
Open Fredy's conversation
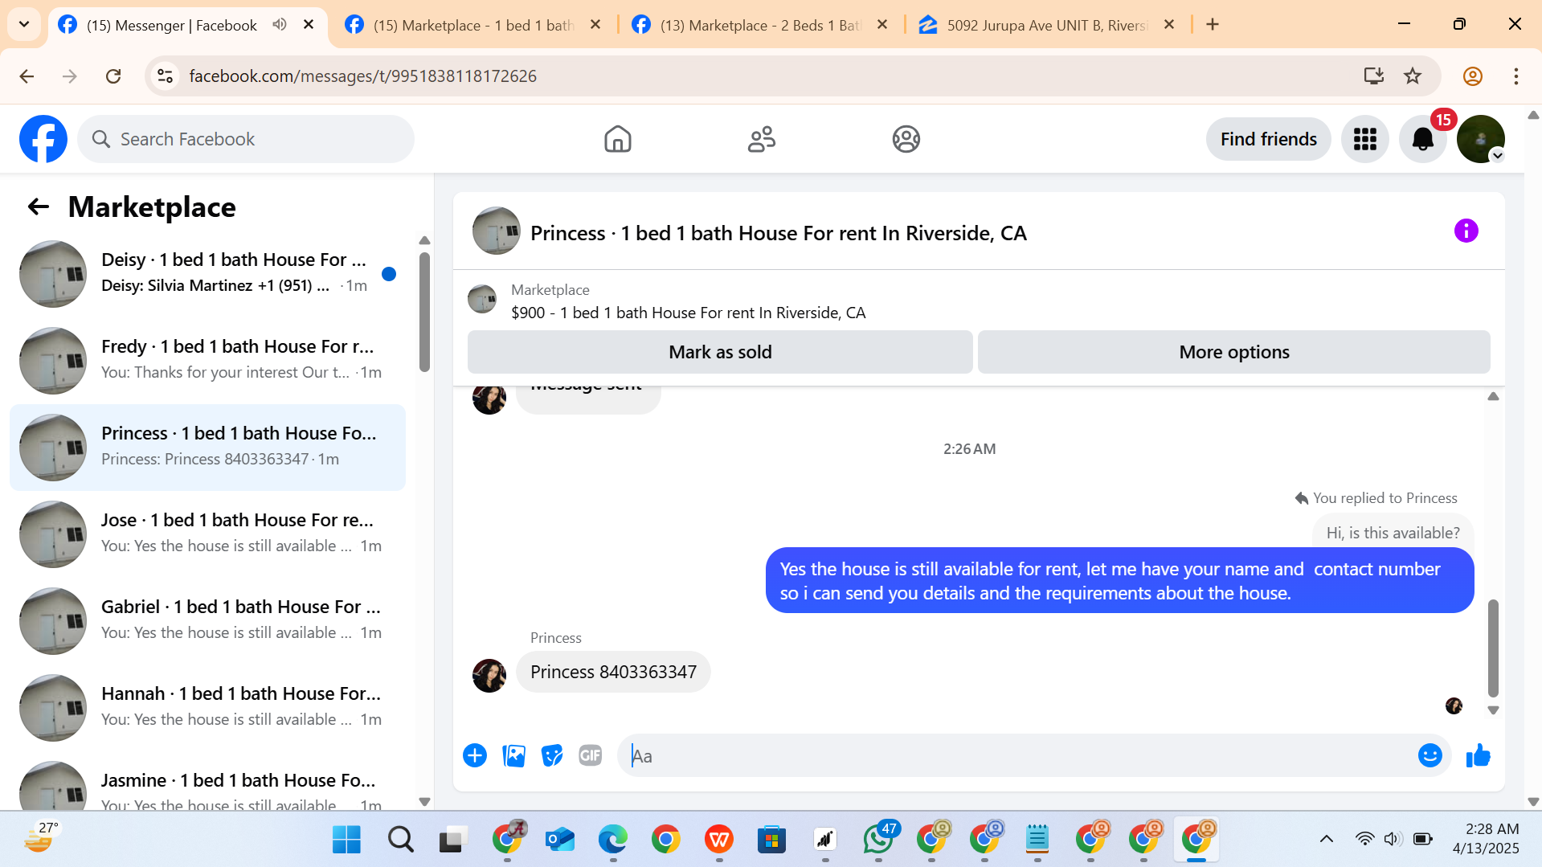coord(207,361)
